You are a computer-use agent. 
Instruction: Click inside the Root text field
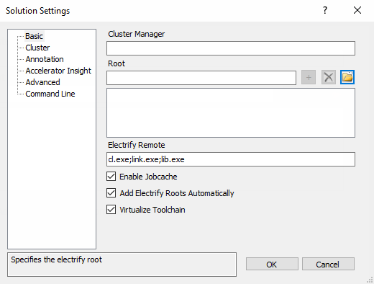201,78
